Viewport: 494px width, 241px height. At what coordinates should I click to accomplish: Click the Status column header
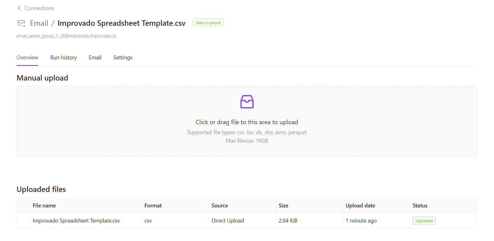pos(420,206)
